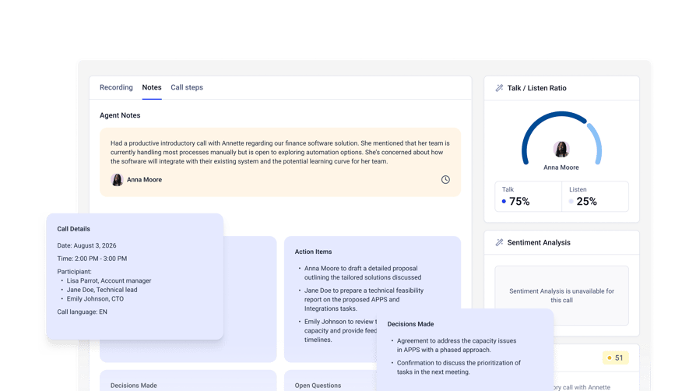Click the magic wand icon beside Sentiment Analysis

(499, 242)
